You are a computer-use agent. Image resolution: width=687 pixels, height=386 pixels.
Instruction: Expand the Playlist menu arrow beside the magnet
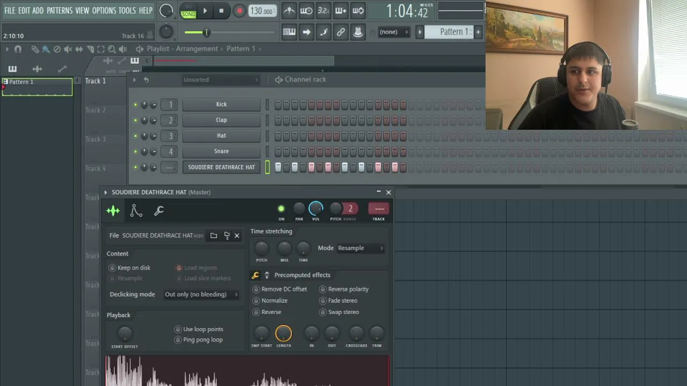click(x=7, y=49)
